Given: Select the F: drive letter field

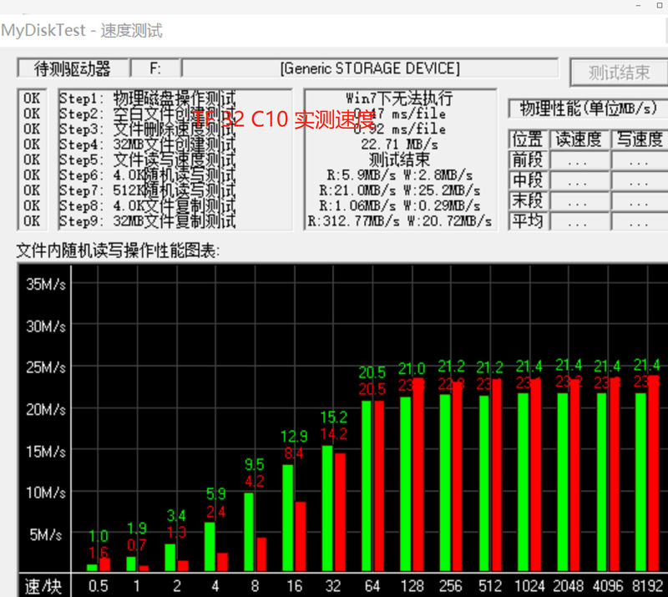Looking at the screenshot, I should pyautogui.click(x=155, y=68).
